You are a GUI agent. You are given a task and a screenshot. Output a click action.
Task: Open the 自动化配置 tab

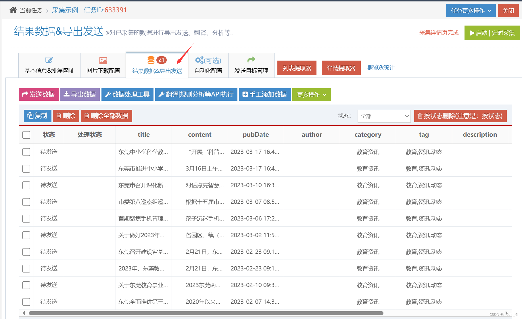pyautogui.click(x=208, y=65)
